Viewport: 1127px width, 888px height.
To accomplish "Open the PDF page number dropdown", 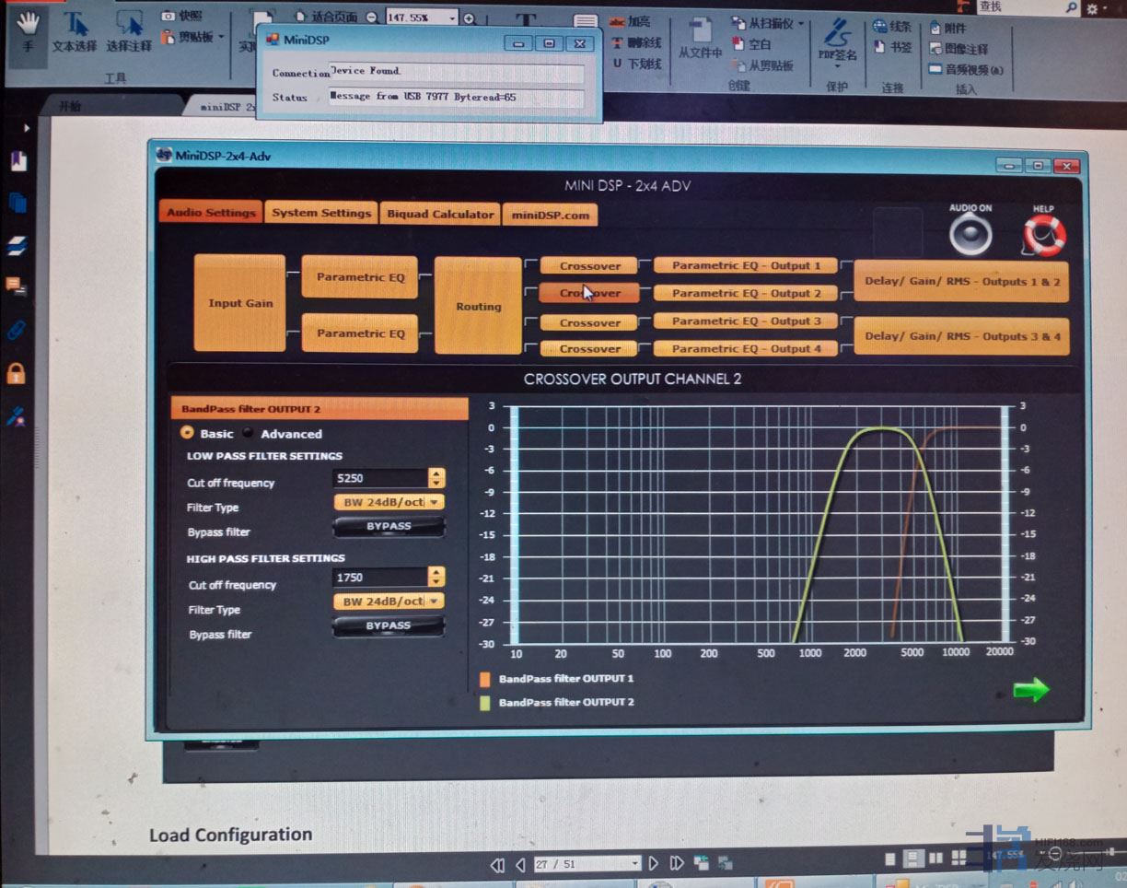I will (634, 863).
